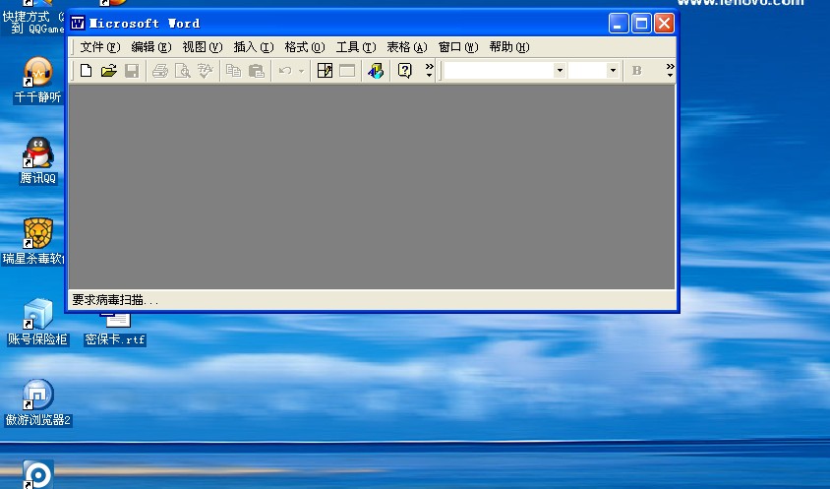Open the 工具(T) menu
Image resolution: width=830 pixels, height=489 pixels.
click(x=356, y=47)
